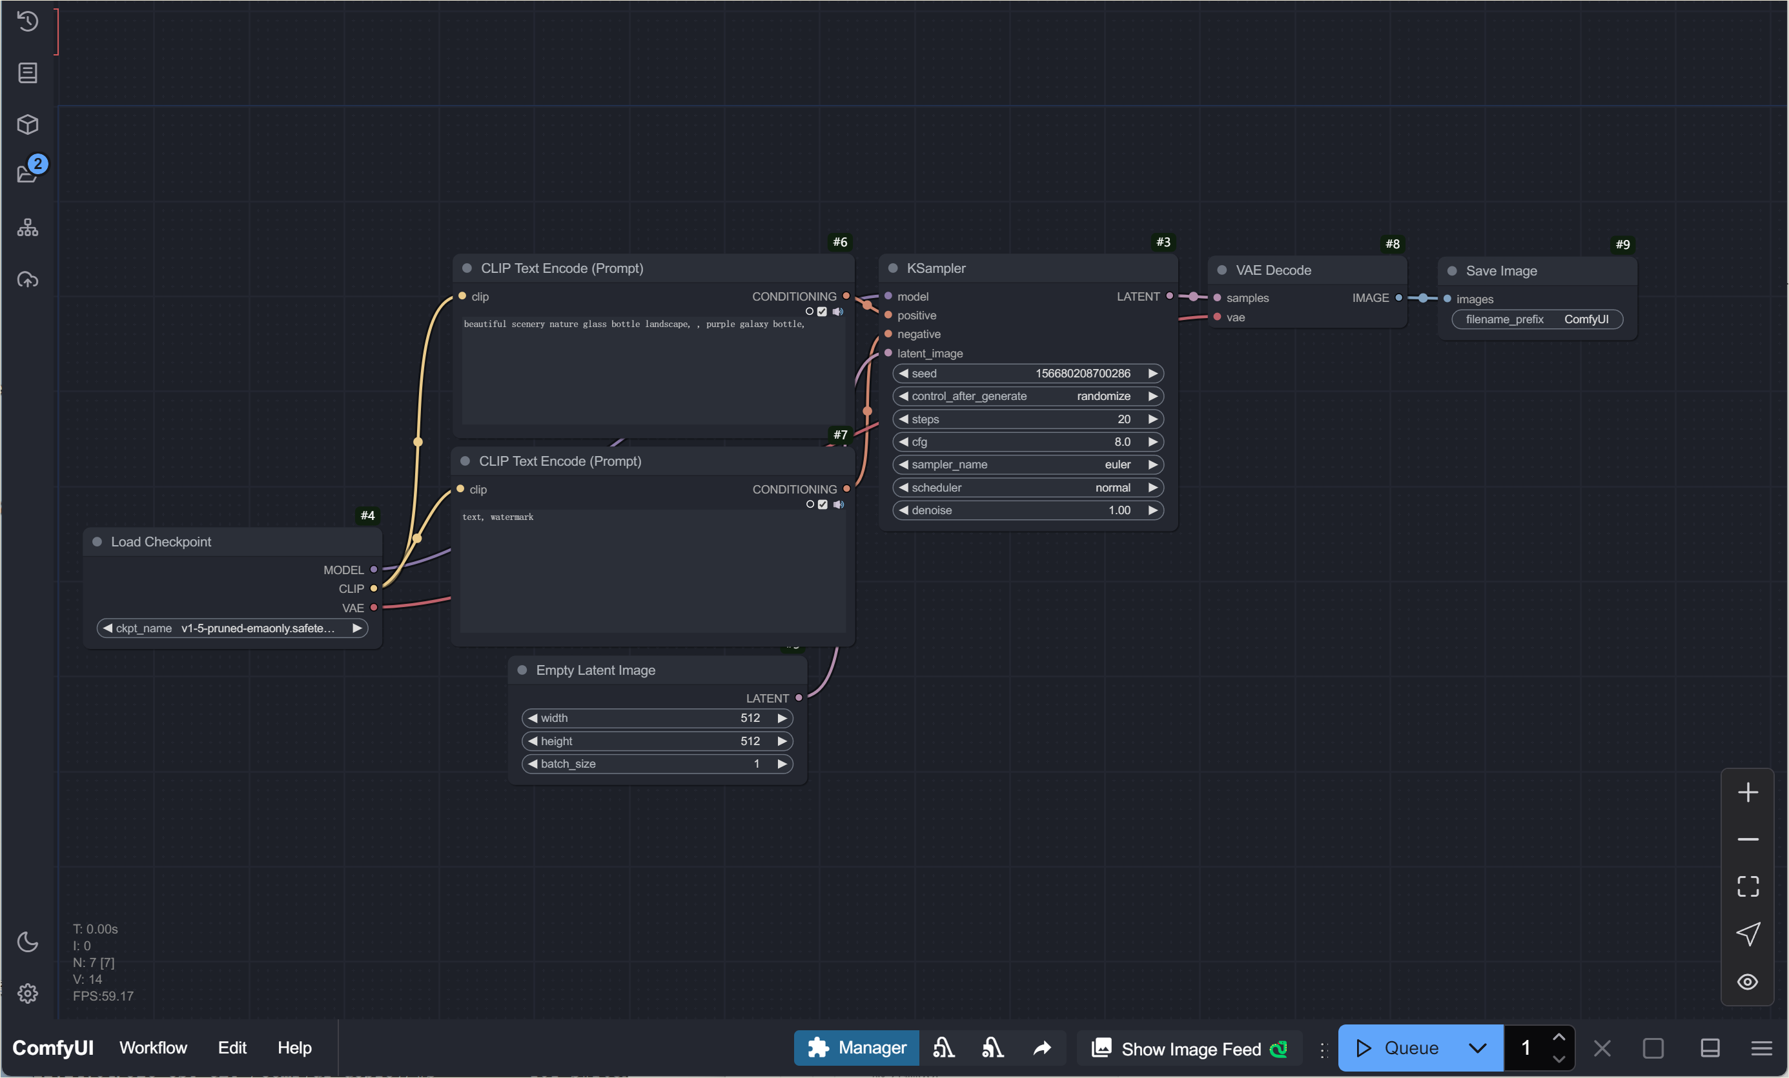
Task: Toggle link visibility eye icon
Action: tap(1747, 981)
